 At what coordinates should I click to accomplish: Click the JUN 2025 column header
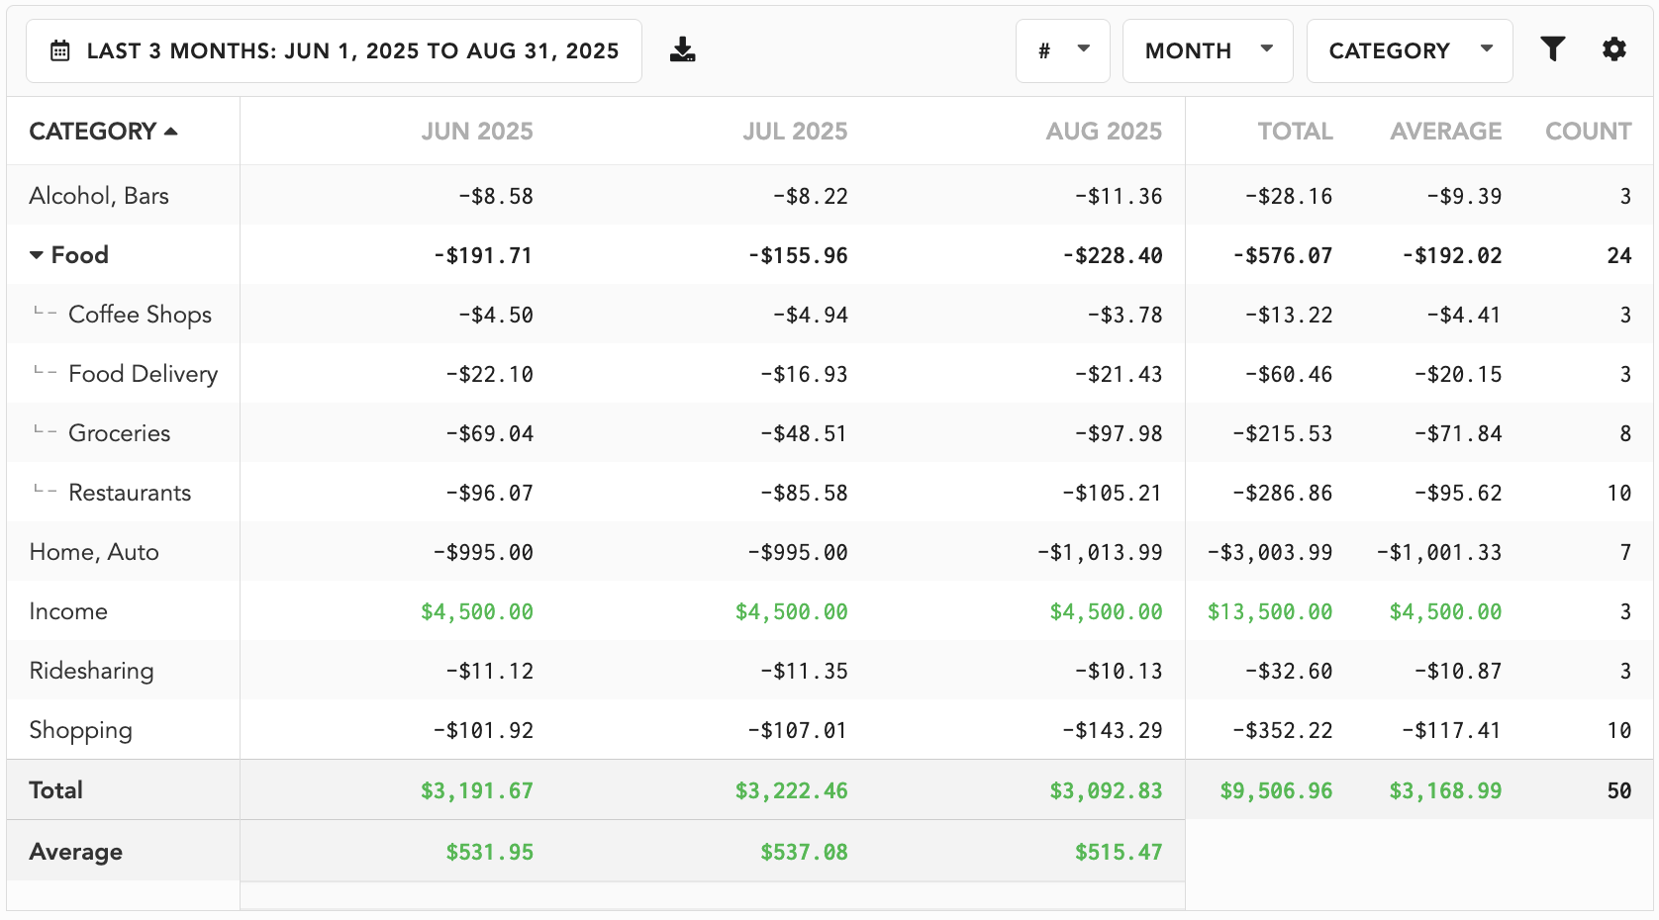coord(477,130)
